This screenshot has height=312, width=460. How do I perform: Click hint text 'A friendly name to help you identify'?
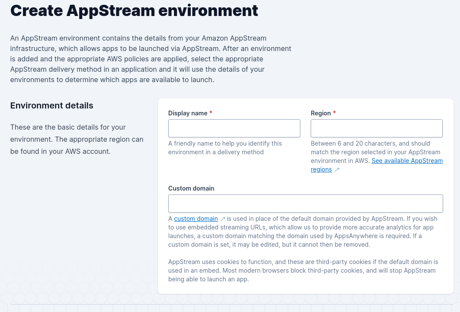coord(225,148)
